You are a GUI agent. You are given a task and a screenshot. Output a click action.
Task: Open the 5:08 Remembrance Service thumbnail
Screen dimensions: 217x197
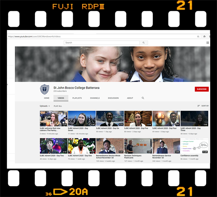(166, 146)
